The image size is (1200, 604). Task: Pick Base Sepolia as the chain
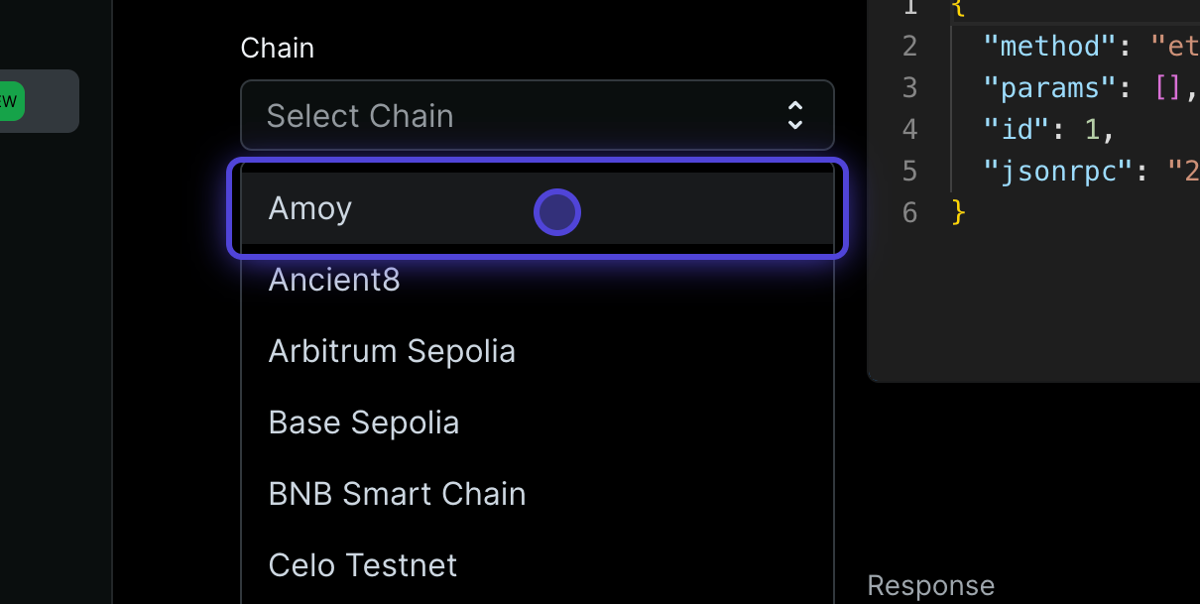pos(364,423)
